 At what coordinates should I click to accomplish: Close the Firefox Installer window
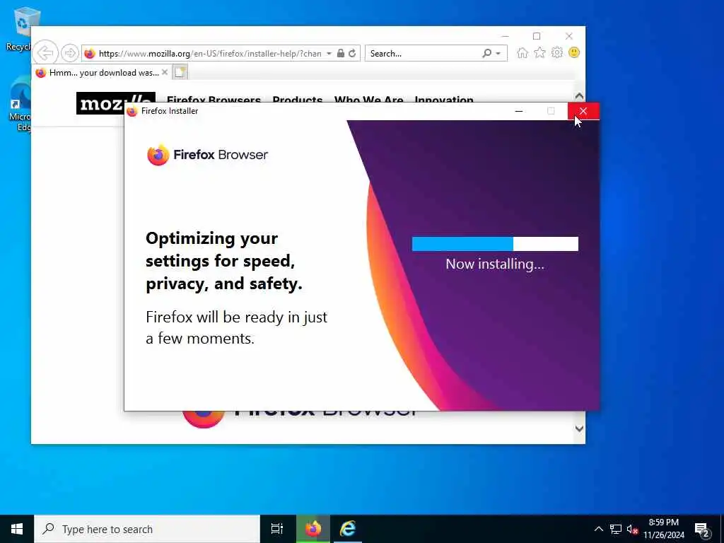[583, 111]
